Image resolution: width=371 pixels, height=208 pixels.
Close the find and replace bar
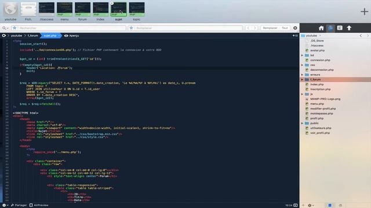[x=295, y=28]
